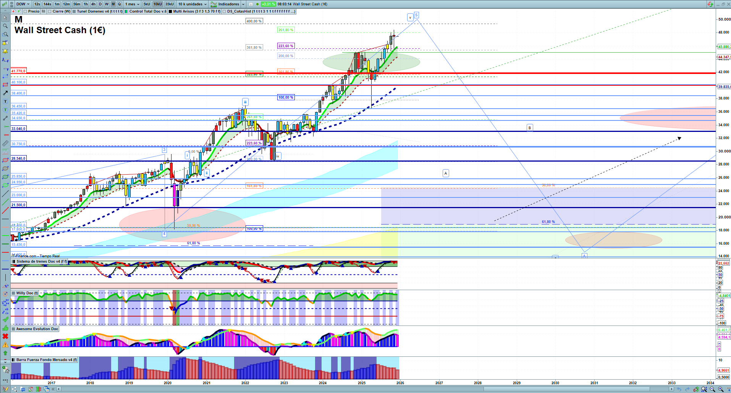
Task: Select the yellow bell alert tool
Action: point(5,51)
